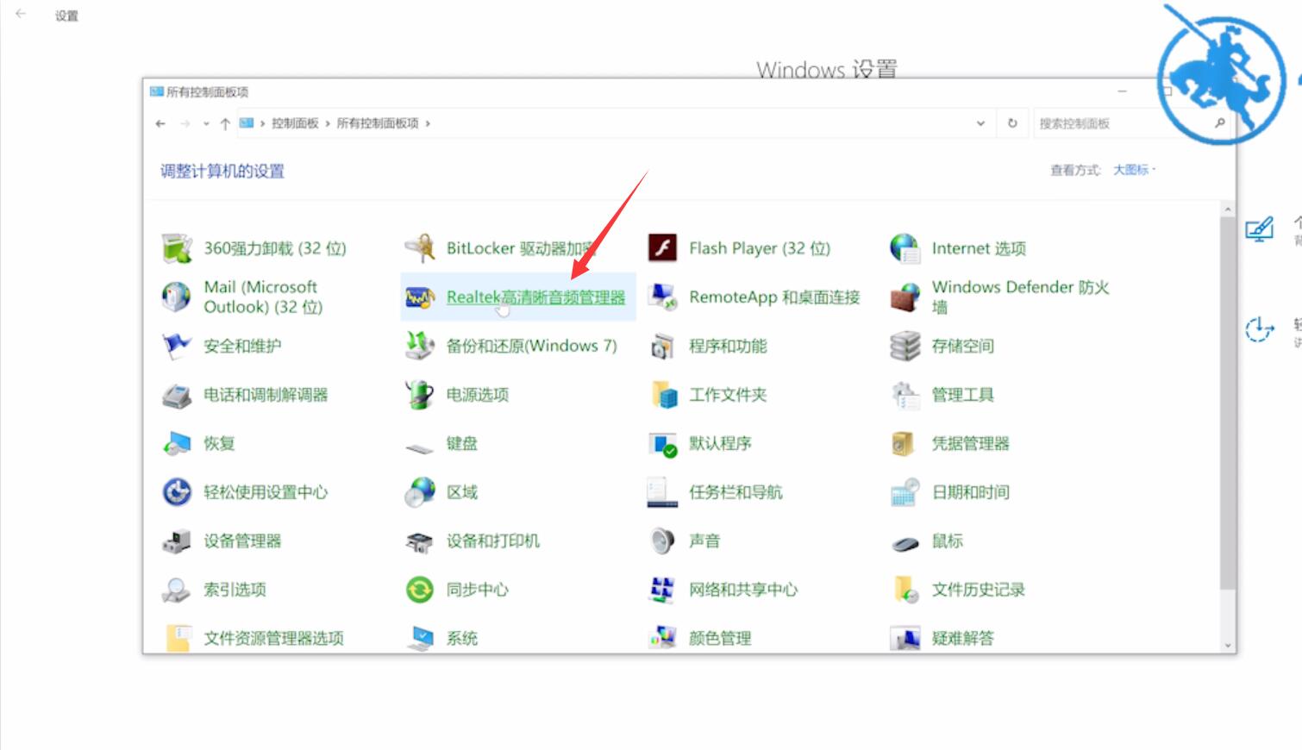Minimize the Control Panel window
This screenshot has height=750, width=1302.
1123,91
